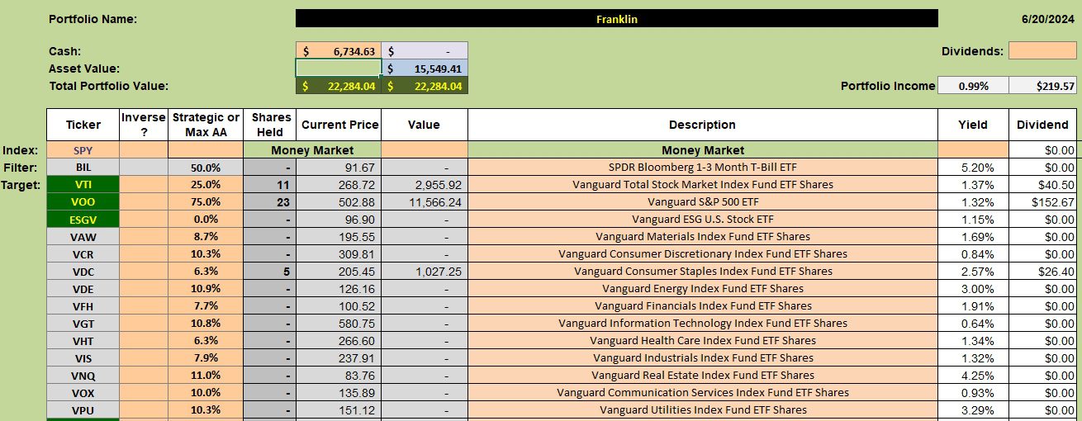Select Vanguard Health Care Index Fund description
This screenshot has height=421, width=1082.
click(703, 341)
